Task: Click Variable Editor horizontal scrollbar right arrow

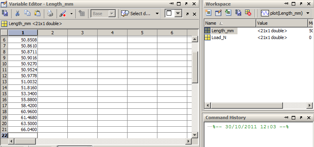Action: (x=188, y=141)
